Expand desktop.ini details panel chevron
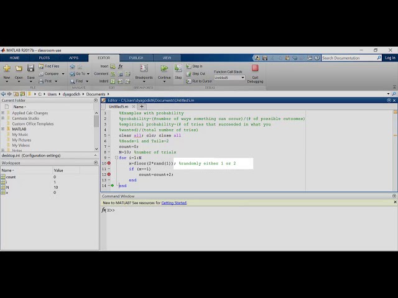Screen dimensions: 398x298 (x=95, y=155)
